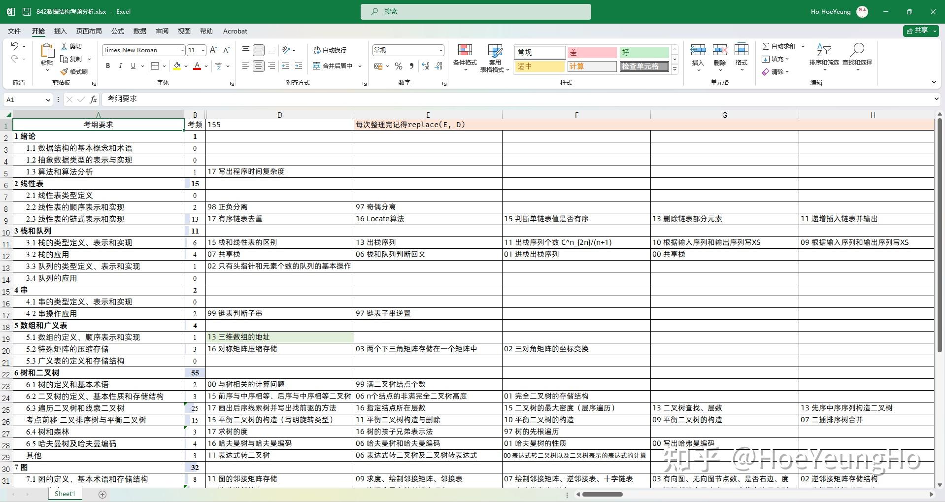This screenshot has height=502, width=945.
Task: Open the 文件 (File) menu
Action: point(14,31)
